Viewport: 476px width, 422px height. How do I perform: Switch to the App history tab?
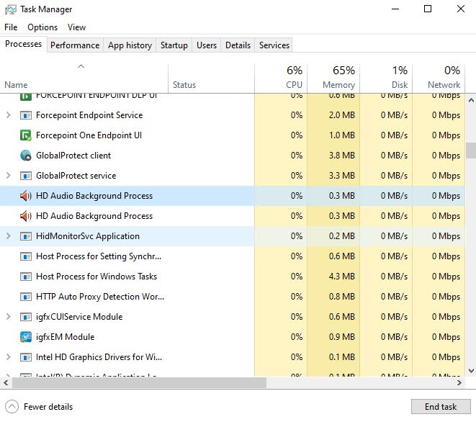(130, 45)
